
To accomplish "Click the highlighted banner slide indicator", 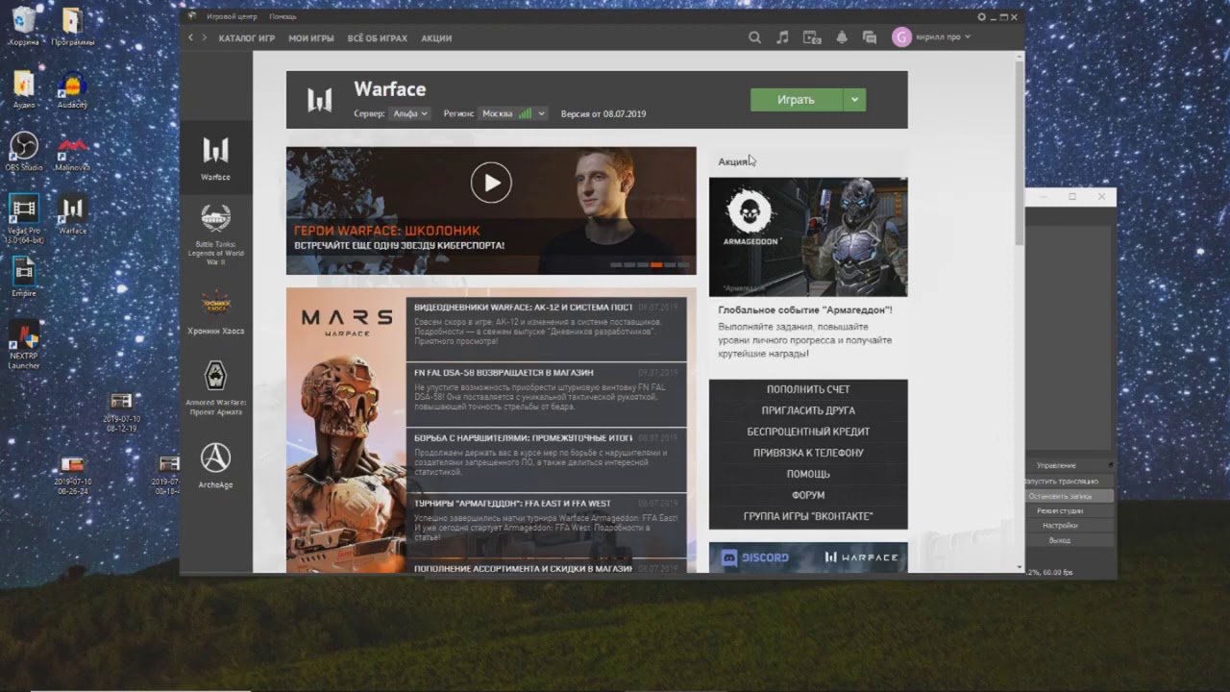I will coord(656,264).
